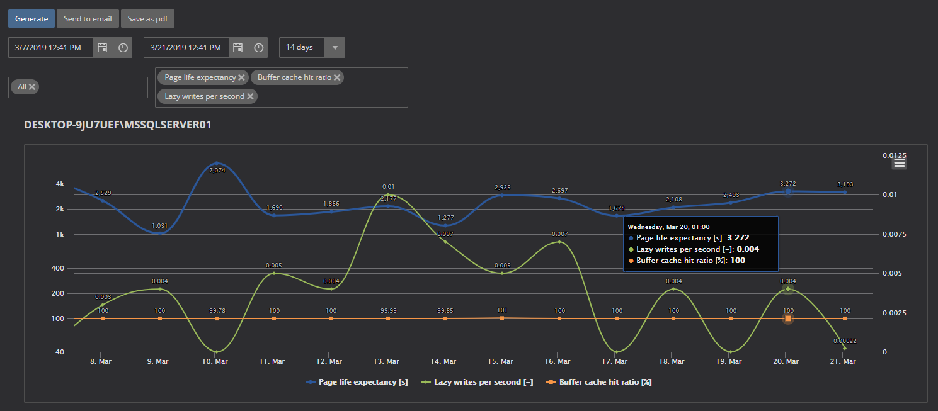Image resolution: width=938 pixels, height=411 pixels.
Task: Click Save as pdf button
Action: pos(147,19)
